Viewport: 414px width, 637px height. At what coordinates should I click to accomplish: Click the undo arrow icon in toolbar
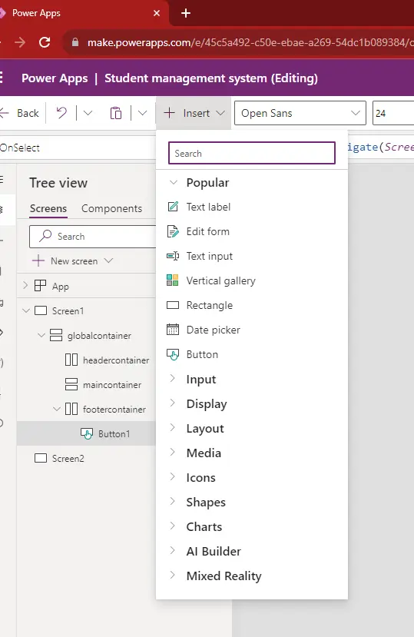coord(61,112)
